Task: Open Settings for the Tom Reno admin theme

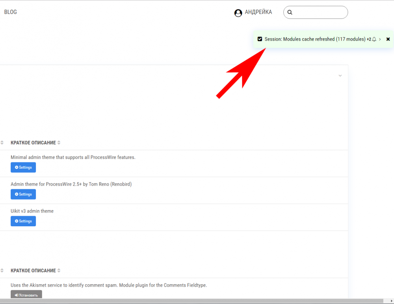Action: point(23,194)
